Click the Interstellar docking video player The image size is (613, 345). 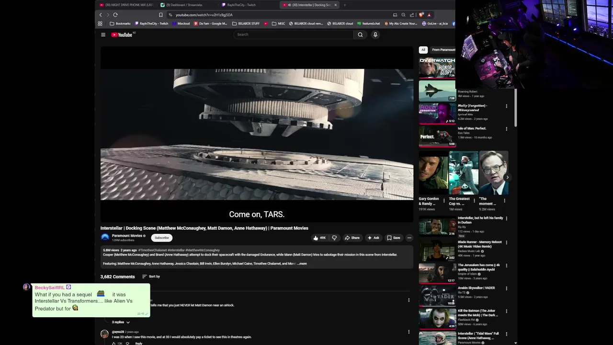pyautogui.click(x=257, y=134)
